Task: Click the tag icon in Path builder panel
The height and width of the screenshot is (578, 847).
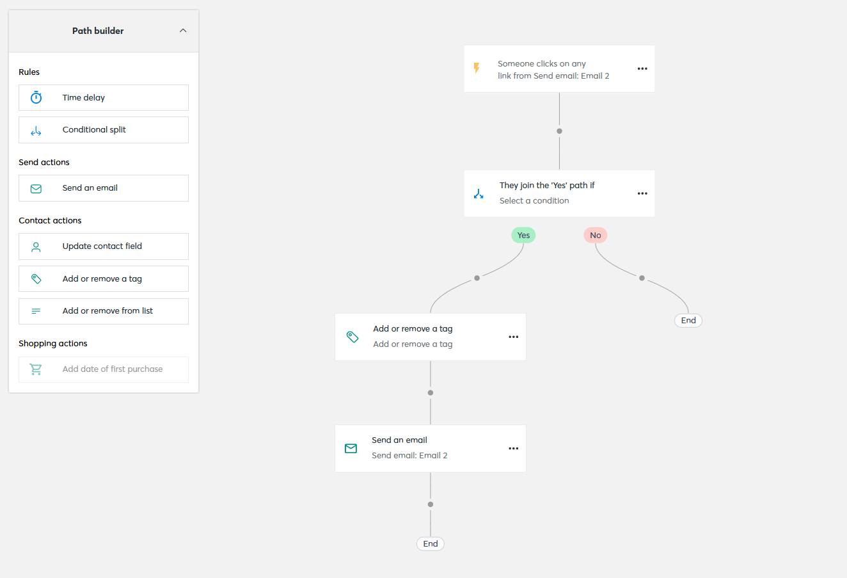Action: point(36,278)
